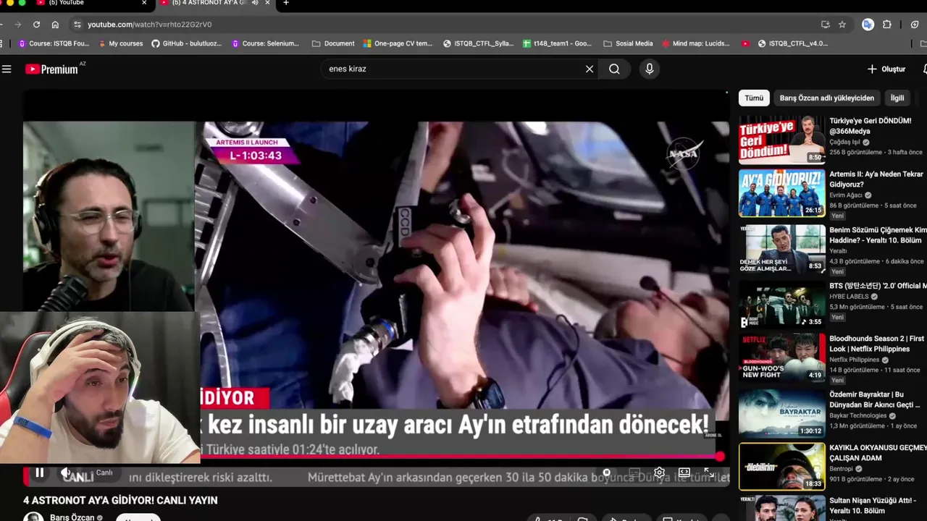Image resolution: width=927 pixels, height=521 pixels.
Task: Open 'Ay'a Gidiyoruz' Artemis II thumbnail
Action: pos(781,193)
